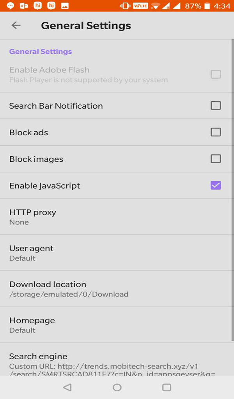Tap the chat bubble notification icon
Viewport: 234px width, 399px height.
pyautogui.click(x=10, y=5)
